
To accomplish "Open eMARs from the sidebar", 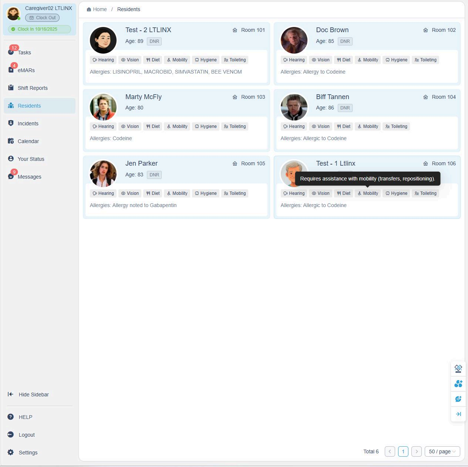I will click(11, 70).
